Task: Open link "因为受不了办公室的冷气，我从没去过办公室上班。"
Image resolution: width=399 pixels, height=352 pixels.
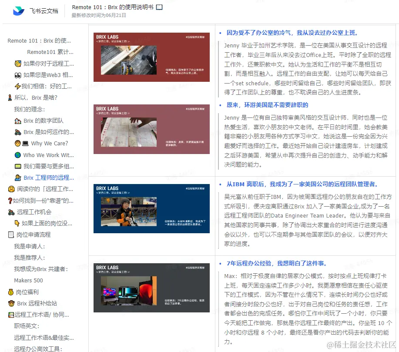Action: 293,33
